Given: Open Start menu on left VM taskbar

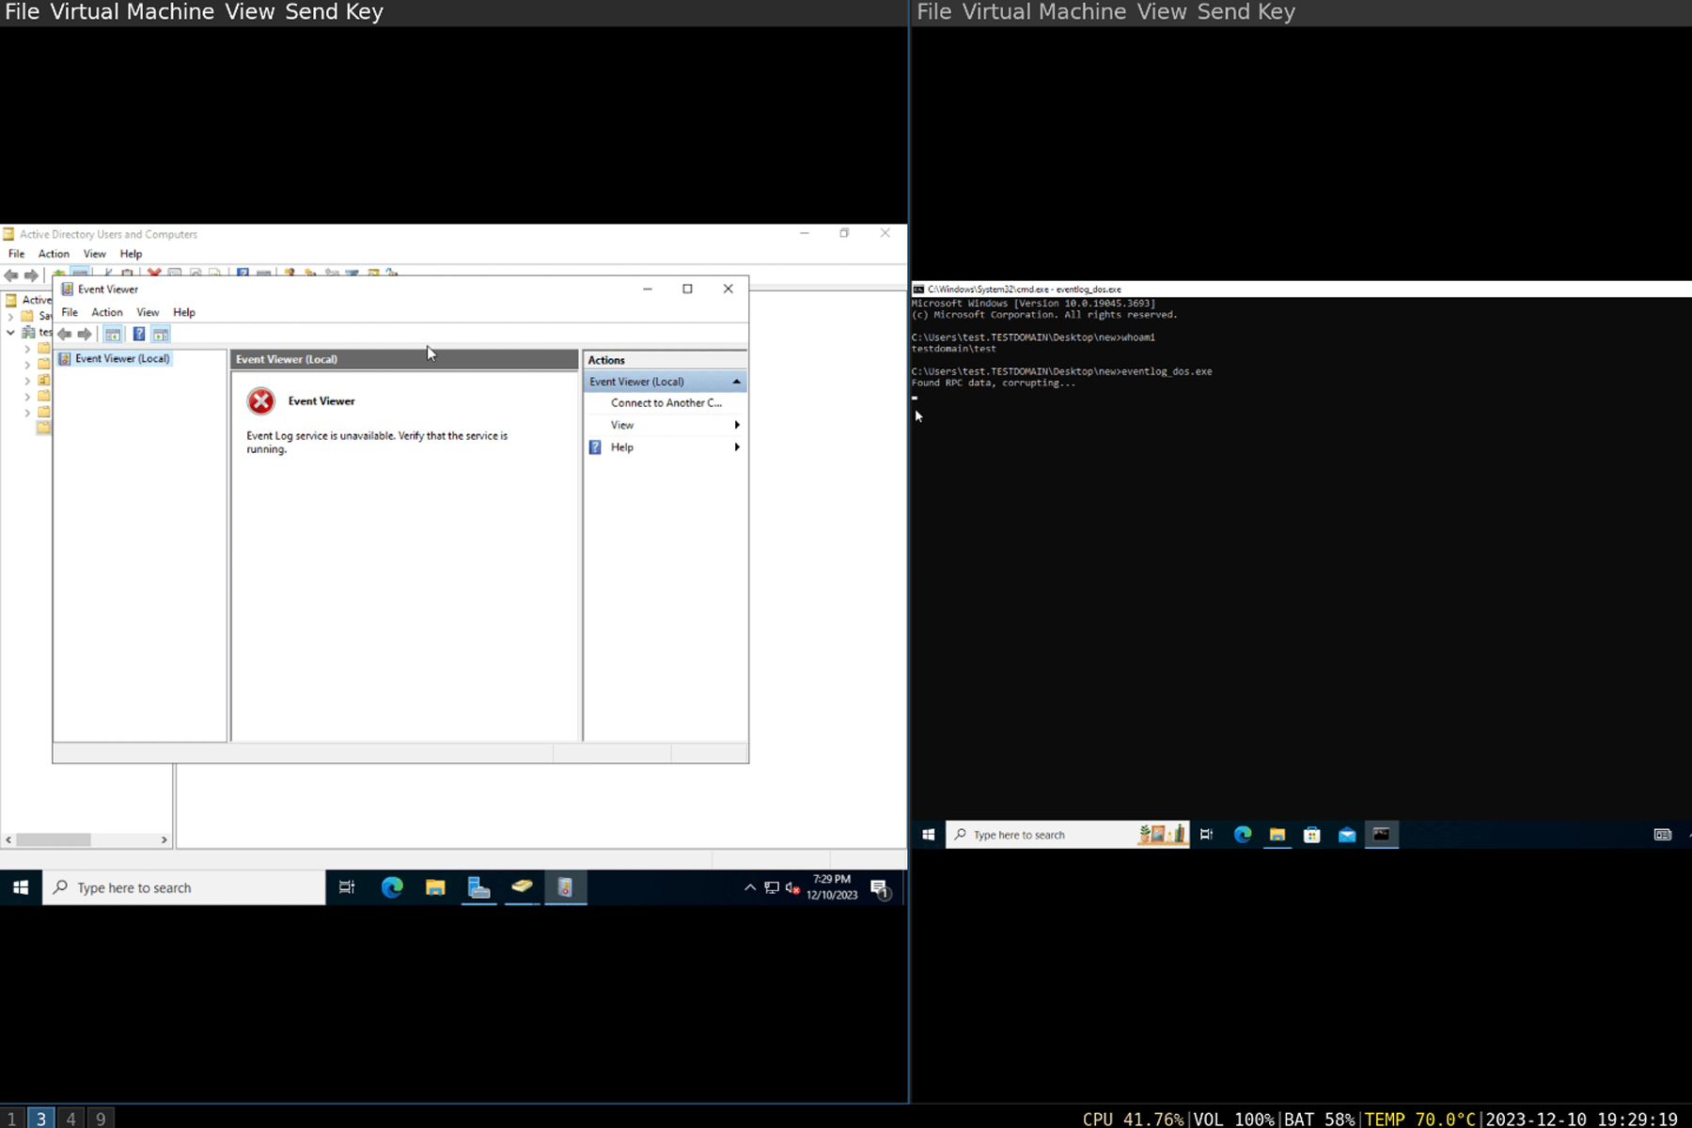Looking at the screenshot, I should pos(21,887).
